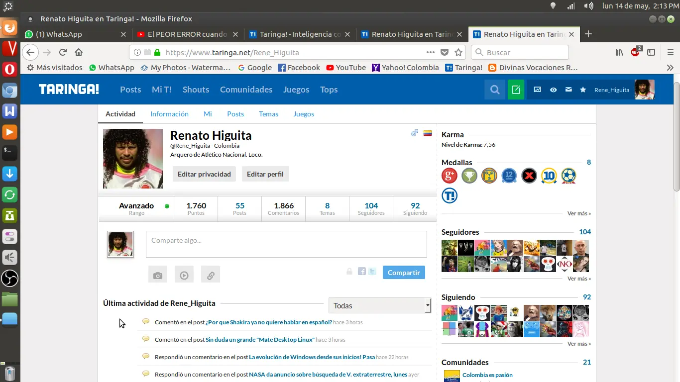Open the Temas profile tab
This screenshot has width=680, height=382.
point(268,114)
